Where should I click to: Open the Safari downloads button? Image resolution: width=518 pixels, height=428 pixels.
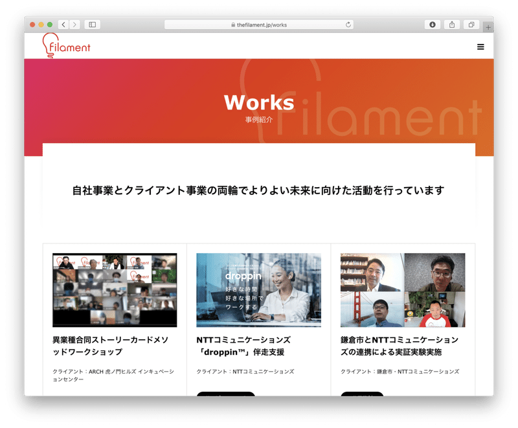pos(433,25)
